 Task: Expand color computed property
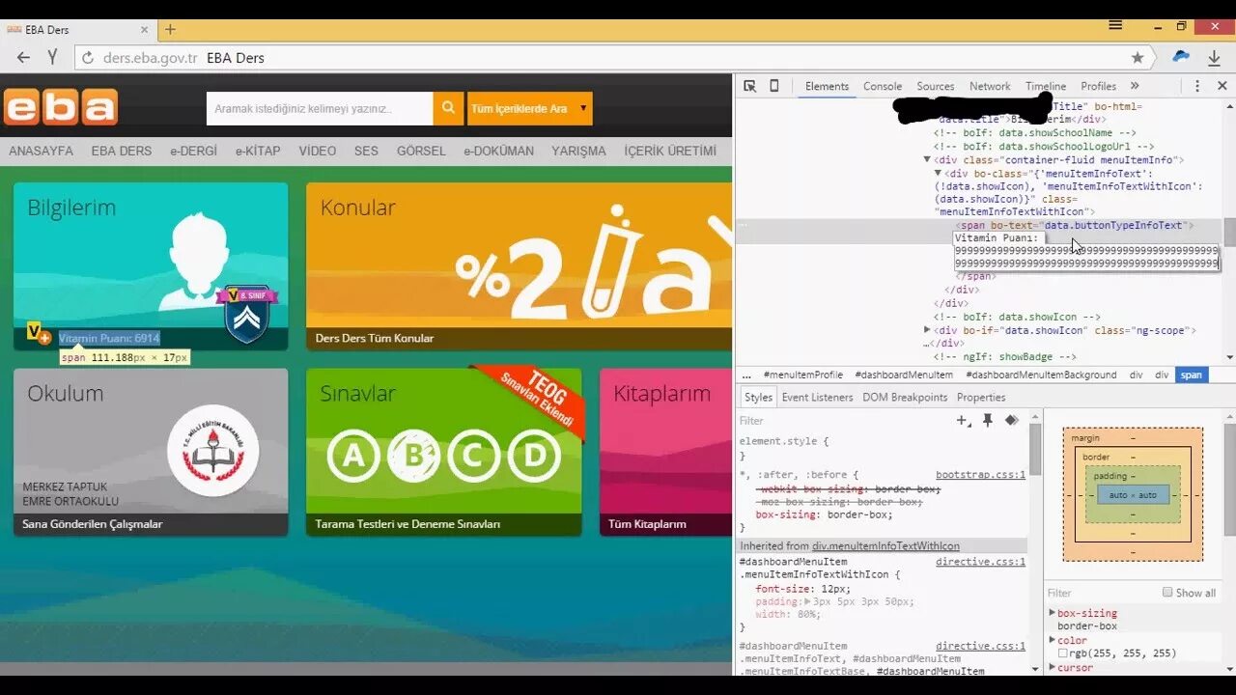click(x=1053, y=640)
